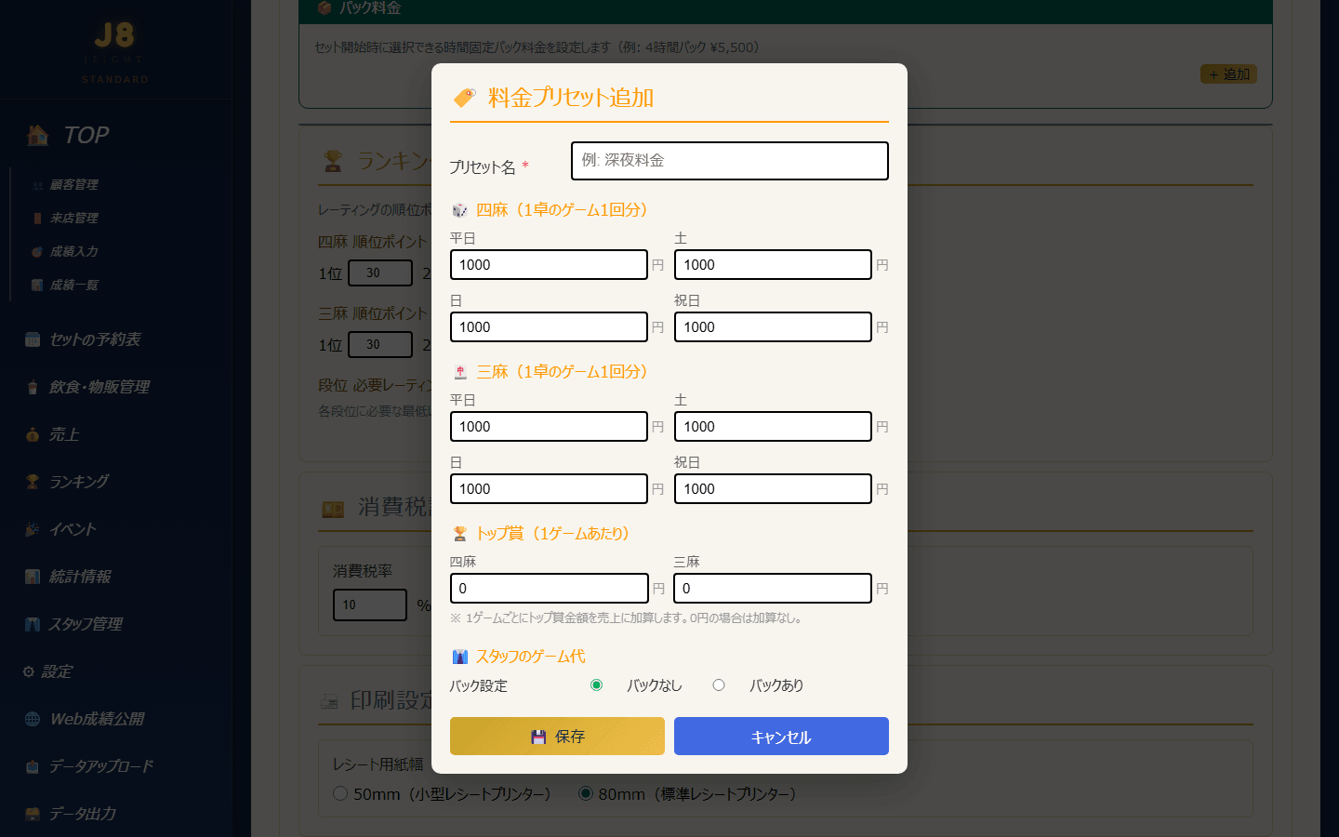Select バックあり radio button

719,685
